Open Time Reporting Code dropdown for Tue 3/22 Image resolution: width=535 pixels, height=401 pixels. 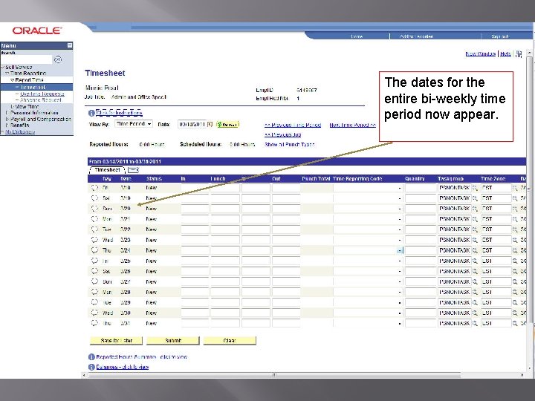400,229
